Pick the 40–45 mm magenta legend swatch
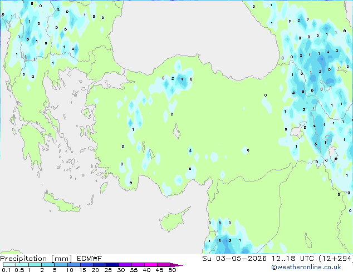The width and height of the screenshot is (353, 272). point(151,265)
